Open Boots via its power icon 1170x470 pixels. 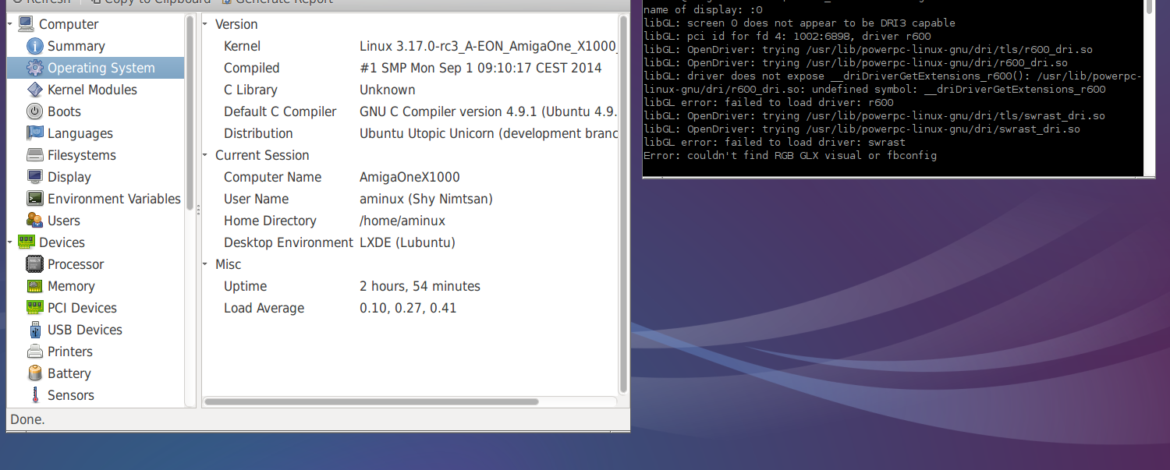pos(34,111)
